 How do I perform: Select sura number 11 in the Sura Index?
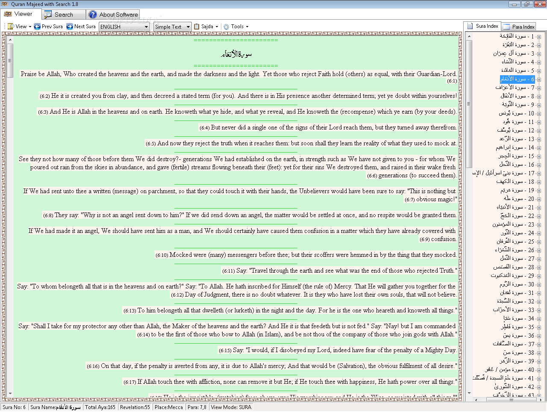[x=518, y=122]
